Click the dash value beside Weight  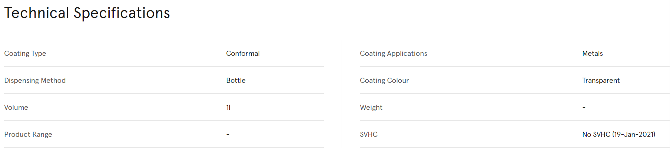584,107
